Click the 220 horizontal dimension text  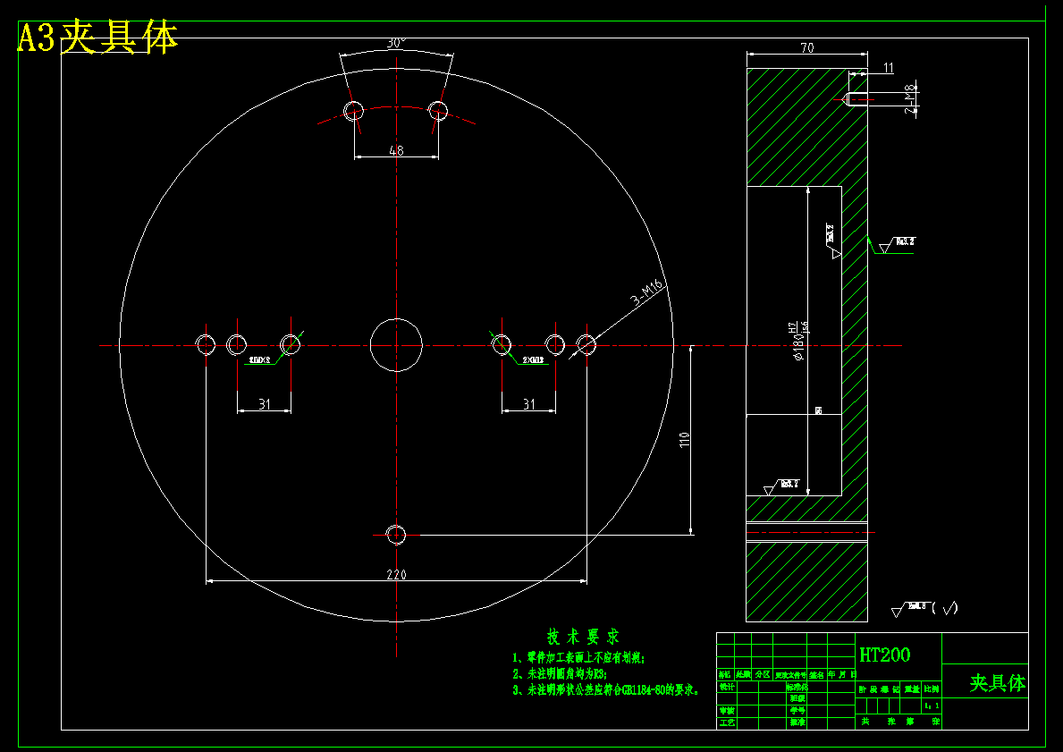(397, 574)
